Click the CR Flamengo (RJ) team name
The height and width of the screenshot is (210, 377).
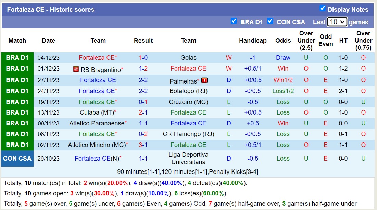(x=188, y=134)
